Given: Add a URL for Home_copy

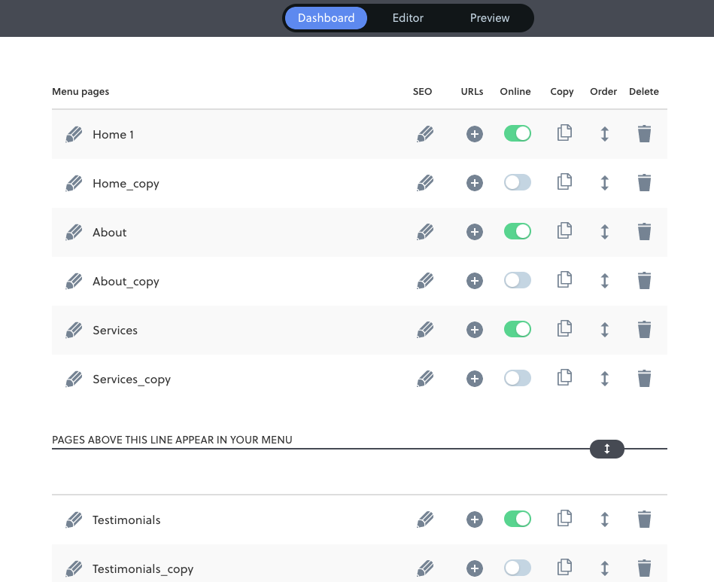Looking at the screenshot, I should pos(475,183).
